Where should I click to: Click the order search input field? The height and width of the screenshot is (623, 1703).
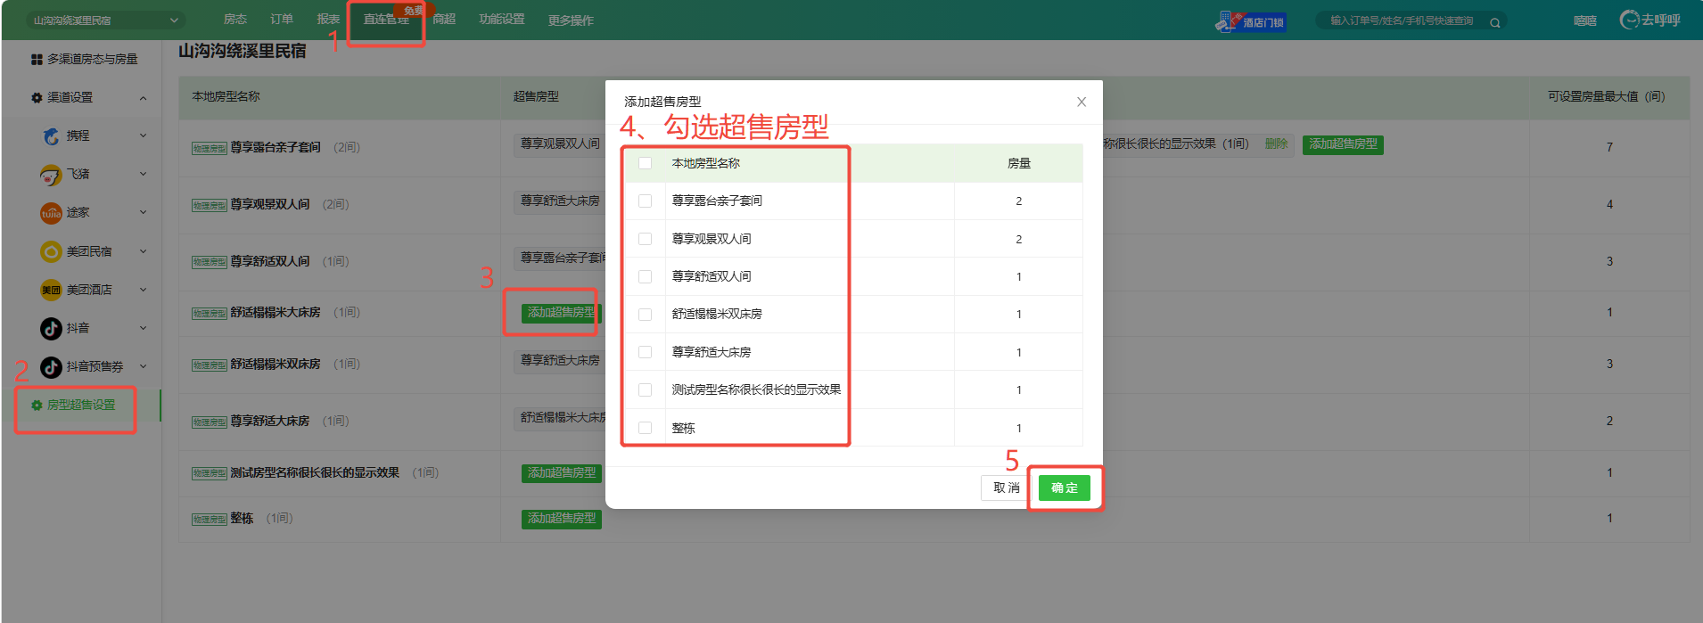pos(1402,20)
